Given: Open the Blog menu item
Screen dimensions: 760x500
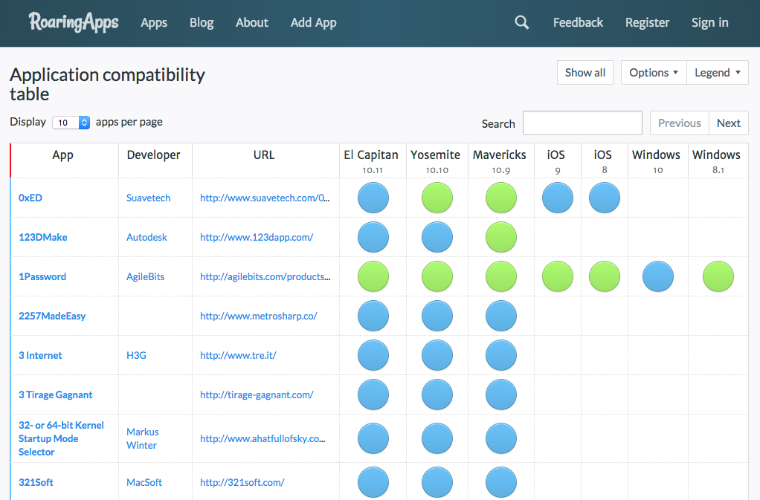Looking at the screenshot, I should (202, 23).
